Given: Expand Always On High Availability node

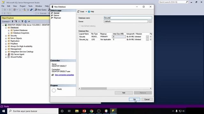Looking at the screenshot, I should (x=6, y=47).
